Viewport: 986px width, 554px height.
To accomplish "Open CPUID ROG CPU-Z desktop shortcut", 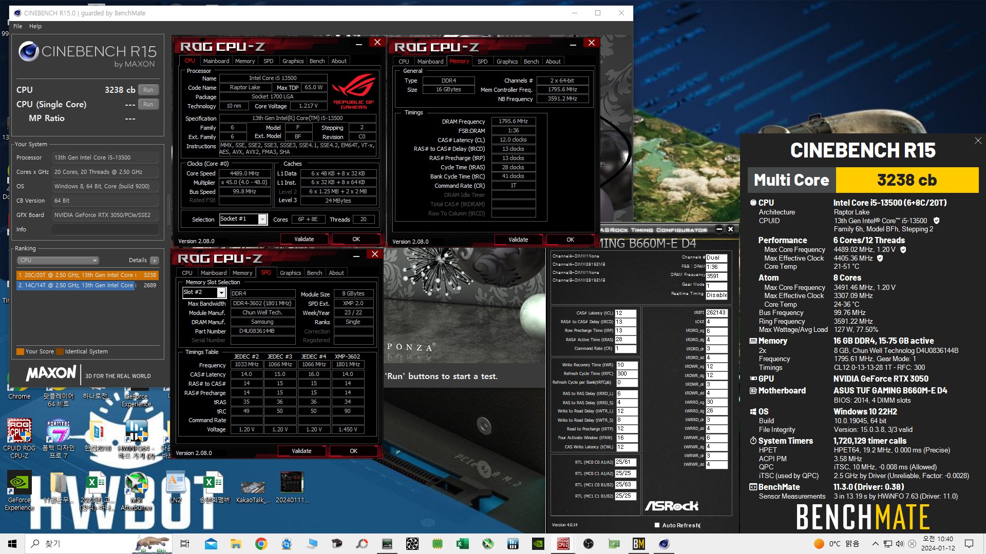I will [x=19, y=438].
